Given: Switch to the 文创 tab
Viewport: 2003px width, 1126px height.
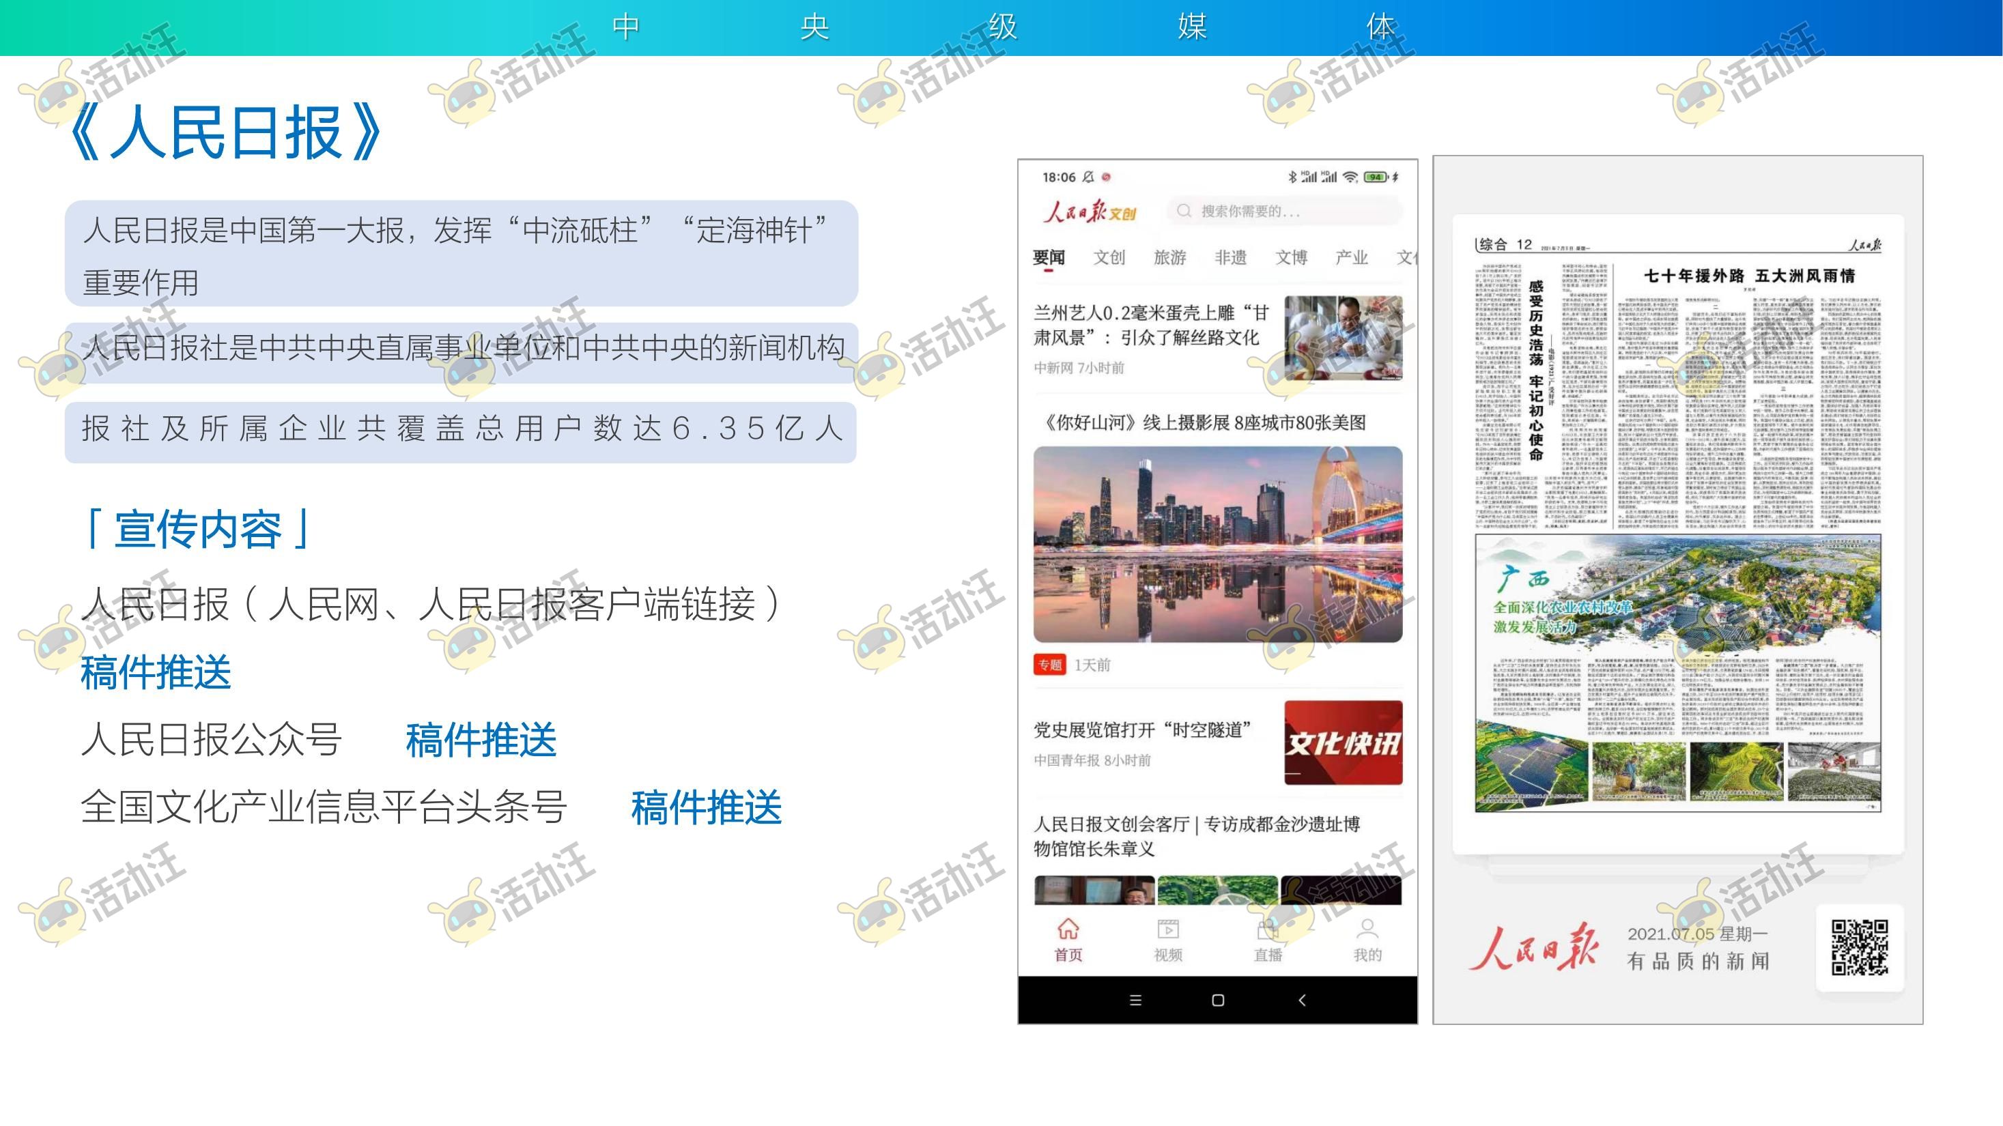Looking at the screenshot, I should point(1109,257).
